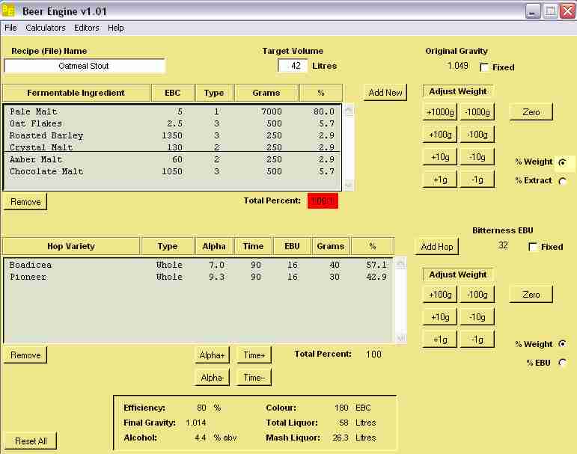Click the Add Hop button

pos(437,247)
